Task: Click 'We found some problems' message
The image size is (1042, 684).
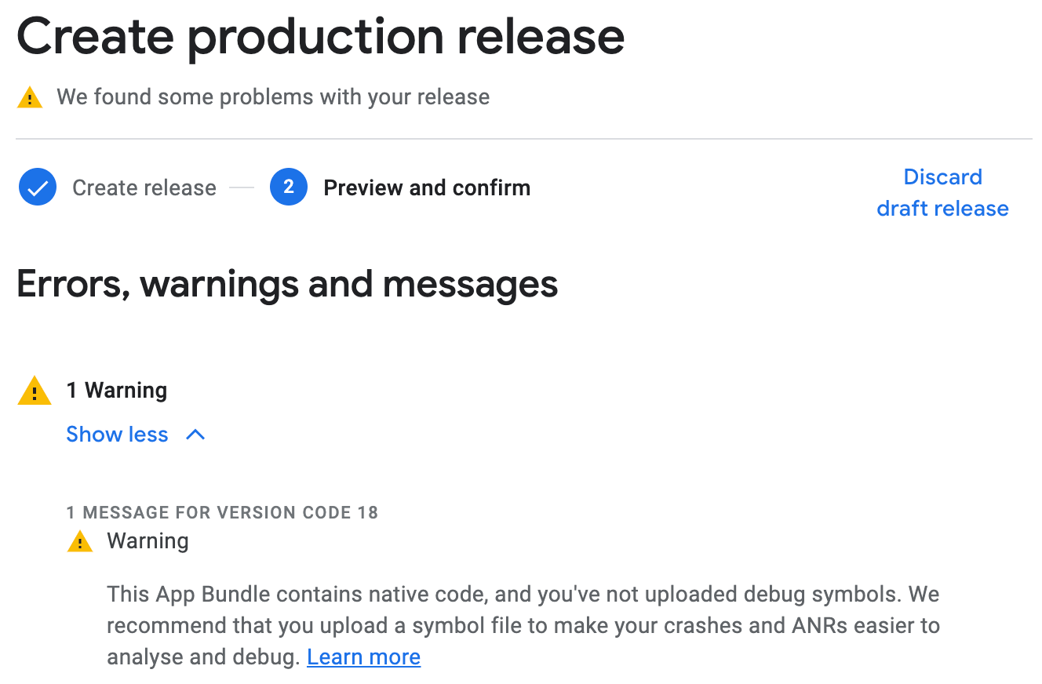Action: pos(273,97)
